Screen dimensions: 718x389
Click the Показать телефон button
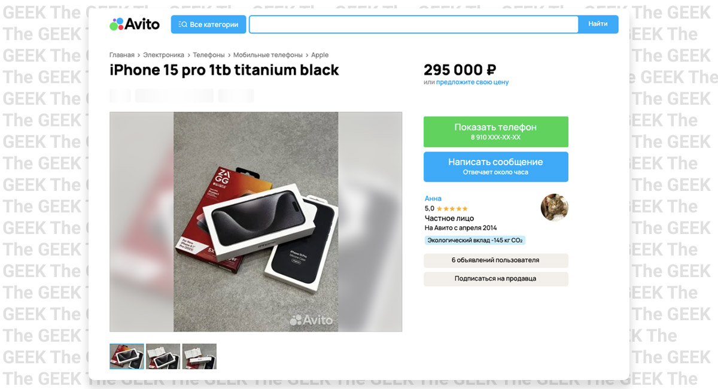pos(495,132)
